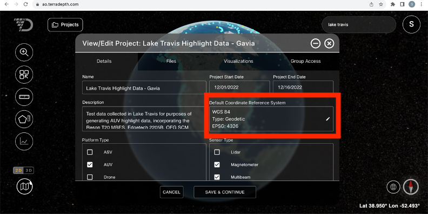Click the Chrome profile avatar

412,4
